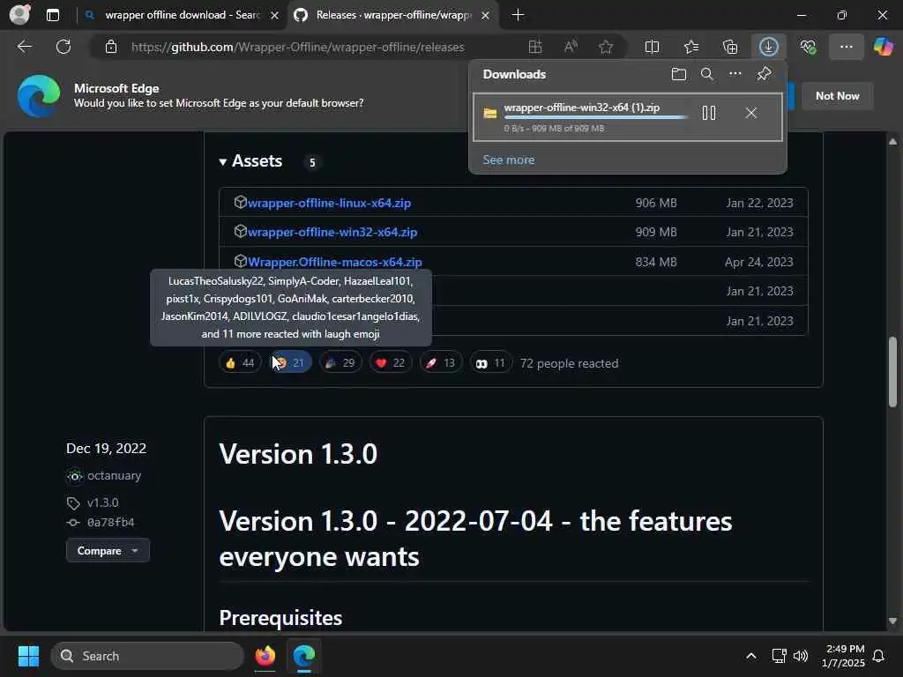
Task: Open more options in Downloads panel
Action: 735,74
